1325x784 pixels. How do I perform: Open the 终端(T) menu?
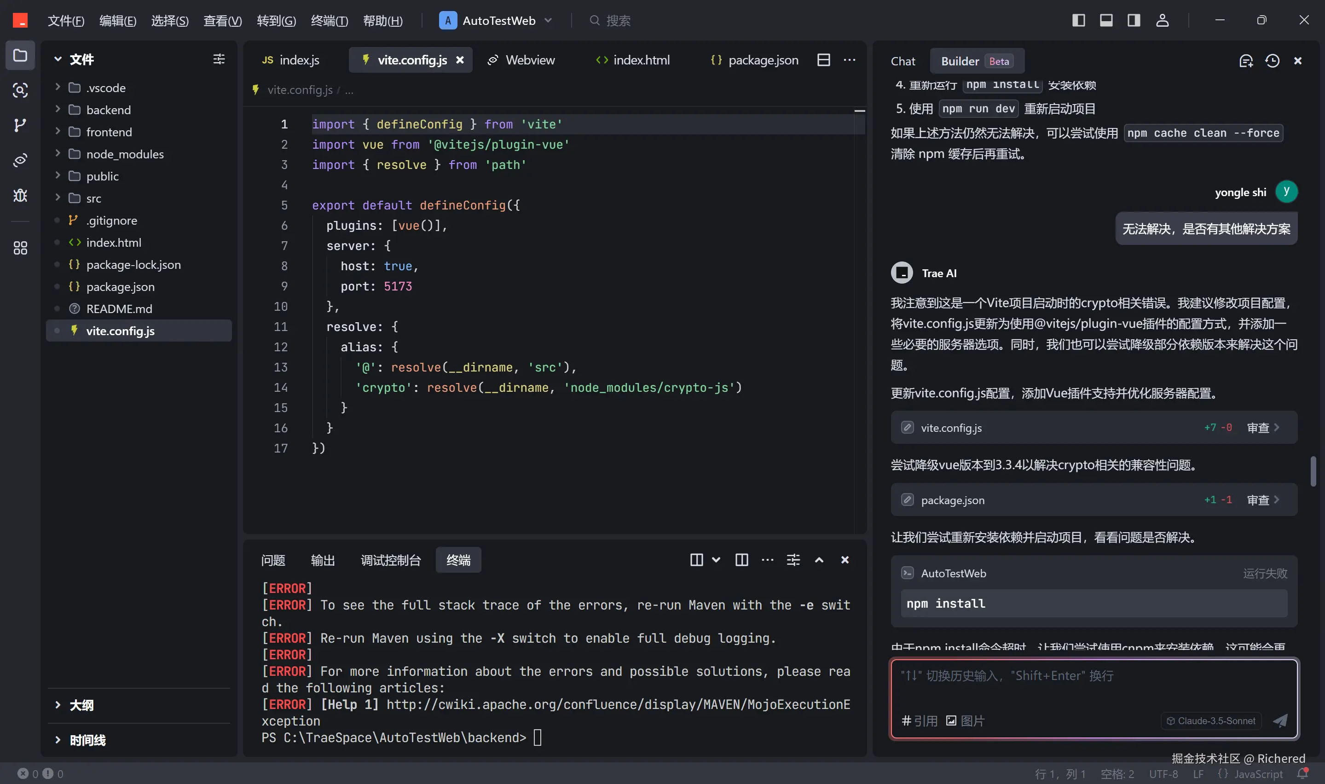pyautogui.click(x=329, y=20)
